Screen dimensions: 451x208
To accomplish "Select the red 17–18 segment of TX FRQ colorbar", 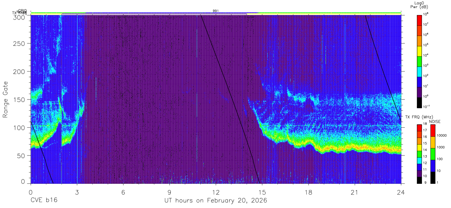I will (x=419, y=128).
